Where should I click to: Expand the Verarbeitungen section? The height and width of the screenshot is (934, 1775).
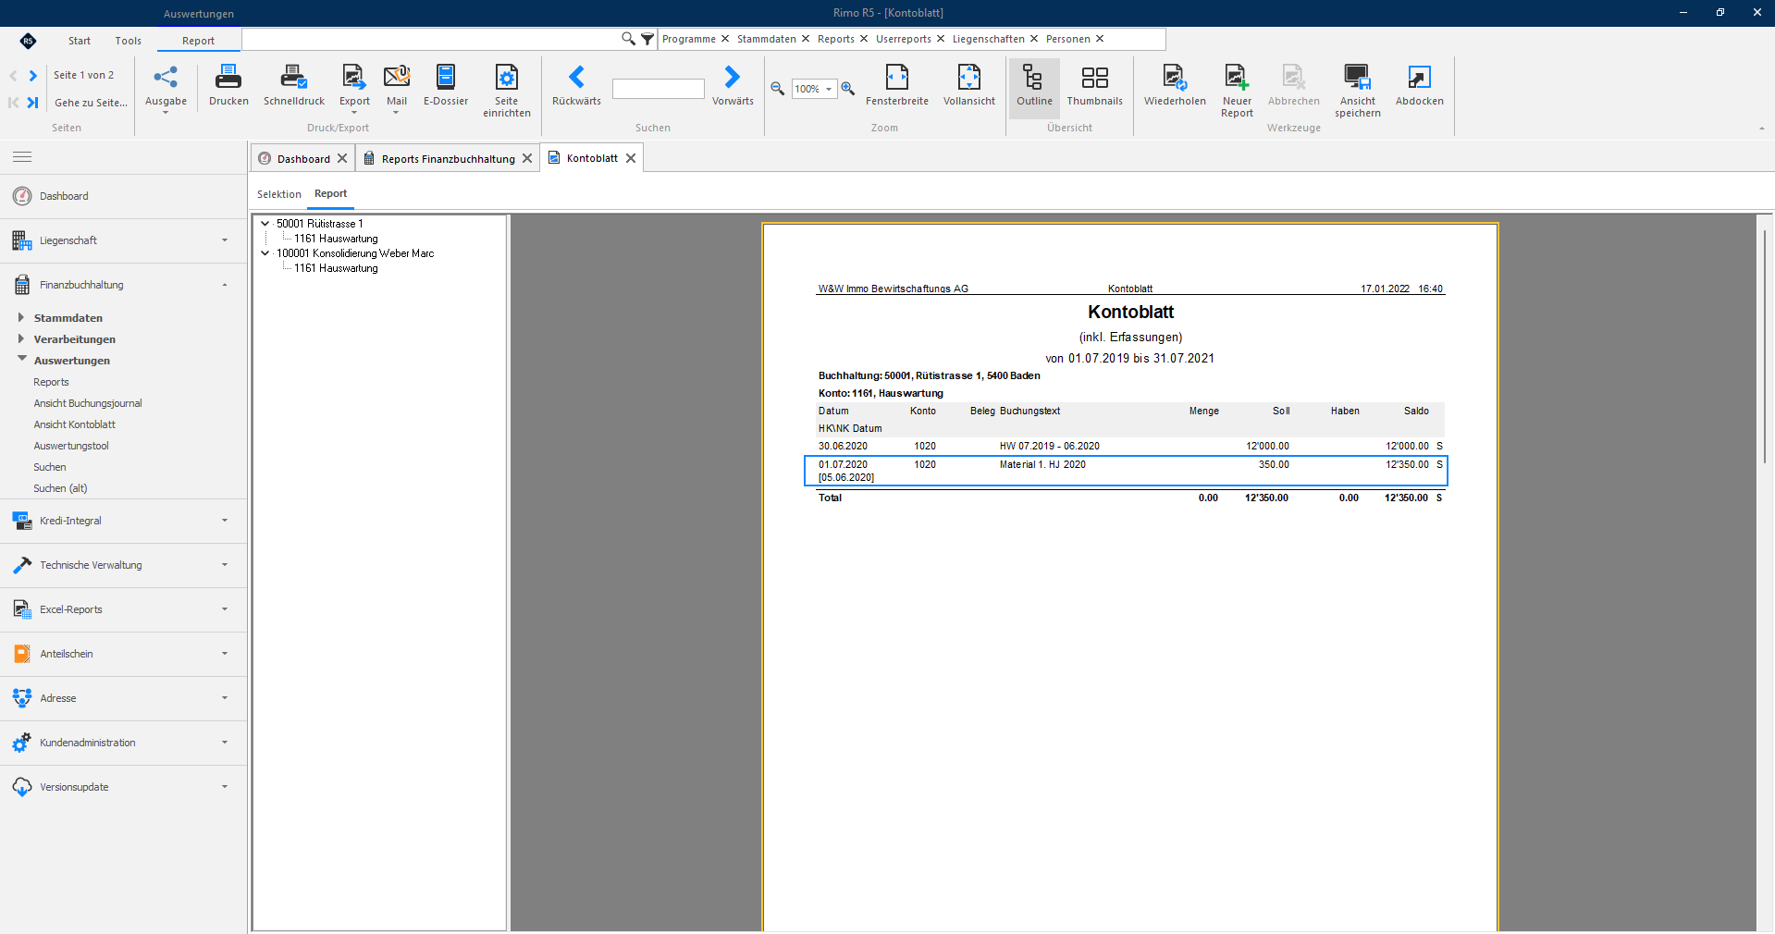[x=21, y=338]
